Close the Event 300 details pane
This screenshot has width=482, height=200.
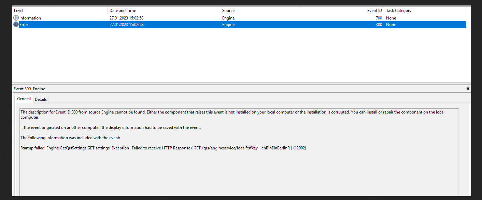(468, 89)
